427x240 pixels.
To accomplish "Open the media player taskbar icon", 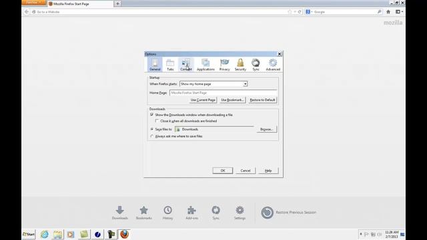I will [x=71, y=234].
